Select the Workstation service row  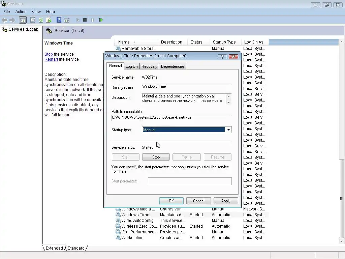coord(192,237)
